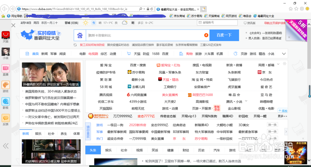
Task: Open the 美国局势失控 news headline
Action: pyautogui.click(x=51, y=91)
